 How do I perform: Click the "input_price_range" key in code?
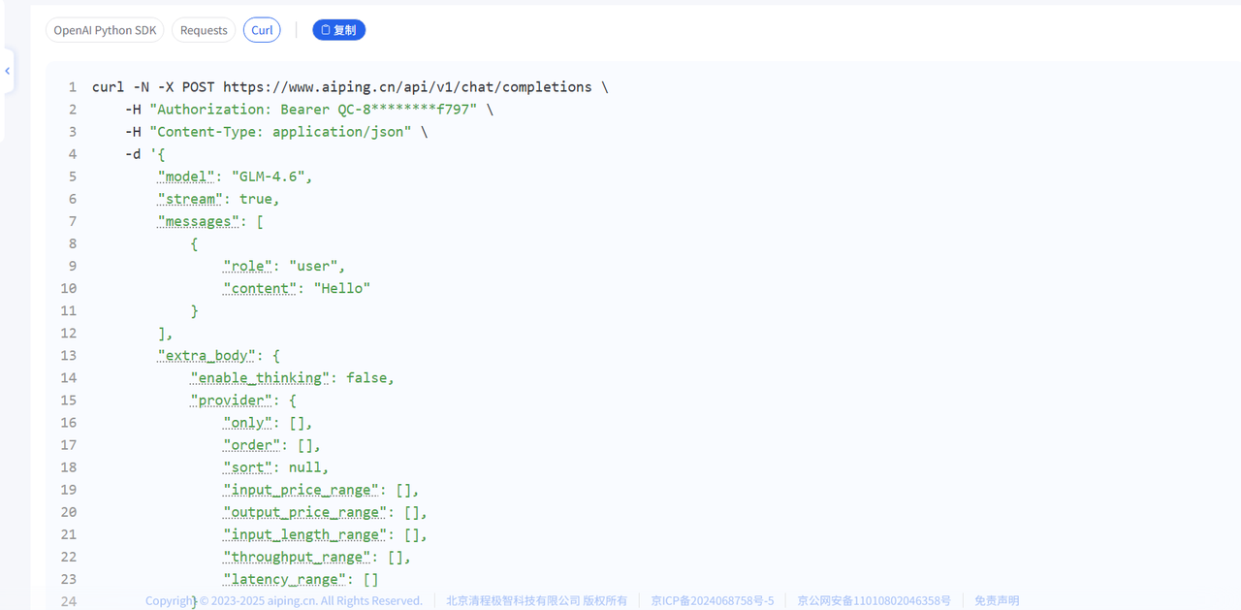(301, 490)
